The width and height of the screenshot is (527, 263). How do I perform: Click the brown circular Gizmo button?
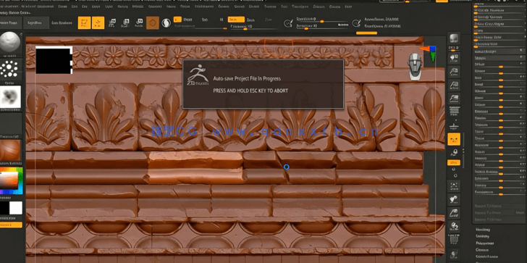(x=153, y=23)
